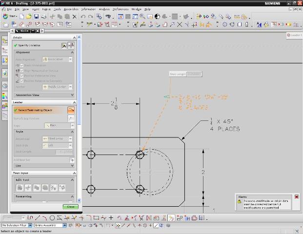Open the Analysis menu

point(104,9)
